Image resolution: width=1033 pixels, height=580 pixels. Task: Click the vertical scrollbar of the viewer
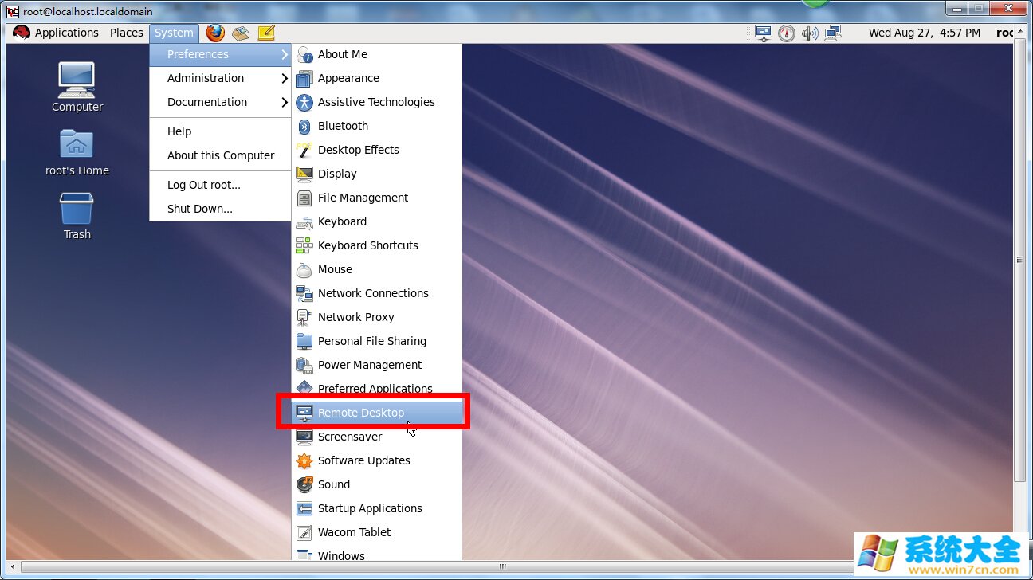click(1019, 260)
